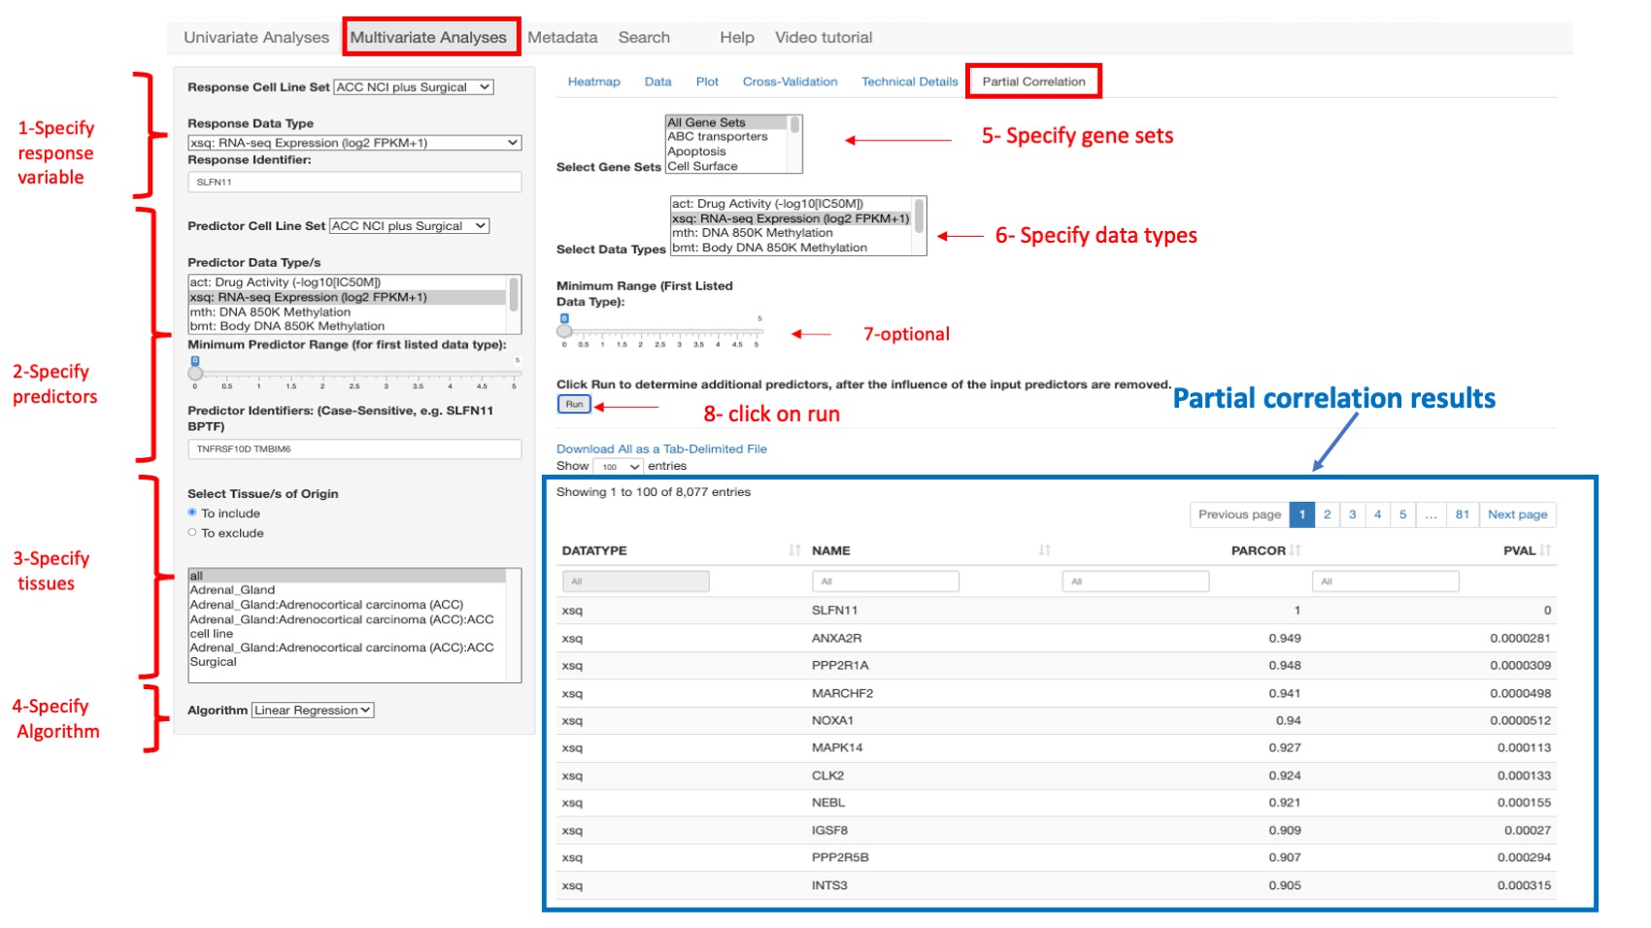Open the Predictor Cell Line Set dropdown
This screenshot has width=1651, height=928.
coord(408,225)
